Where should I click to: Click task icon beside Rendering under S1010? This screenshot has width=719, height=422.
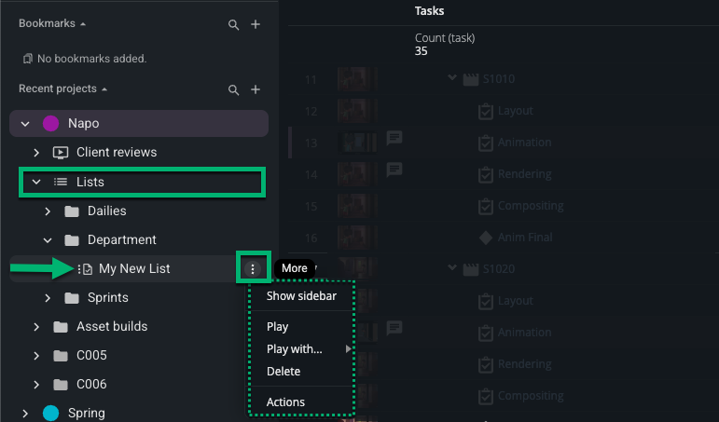(486, 174)
